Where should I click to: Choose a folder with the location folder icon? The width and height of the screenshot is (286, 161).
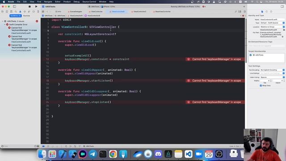tap(284, 30)
